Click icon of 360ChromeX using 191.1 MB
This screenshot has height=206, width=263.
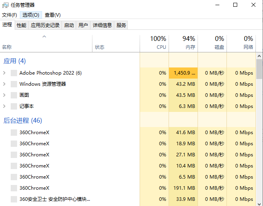click(x=14, y=188)
